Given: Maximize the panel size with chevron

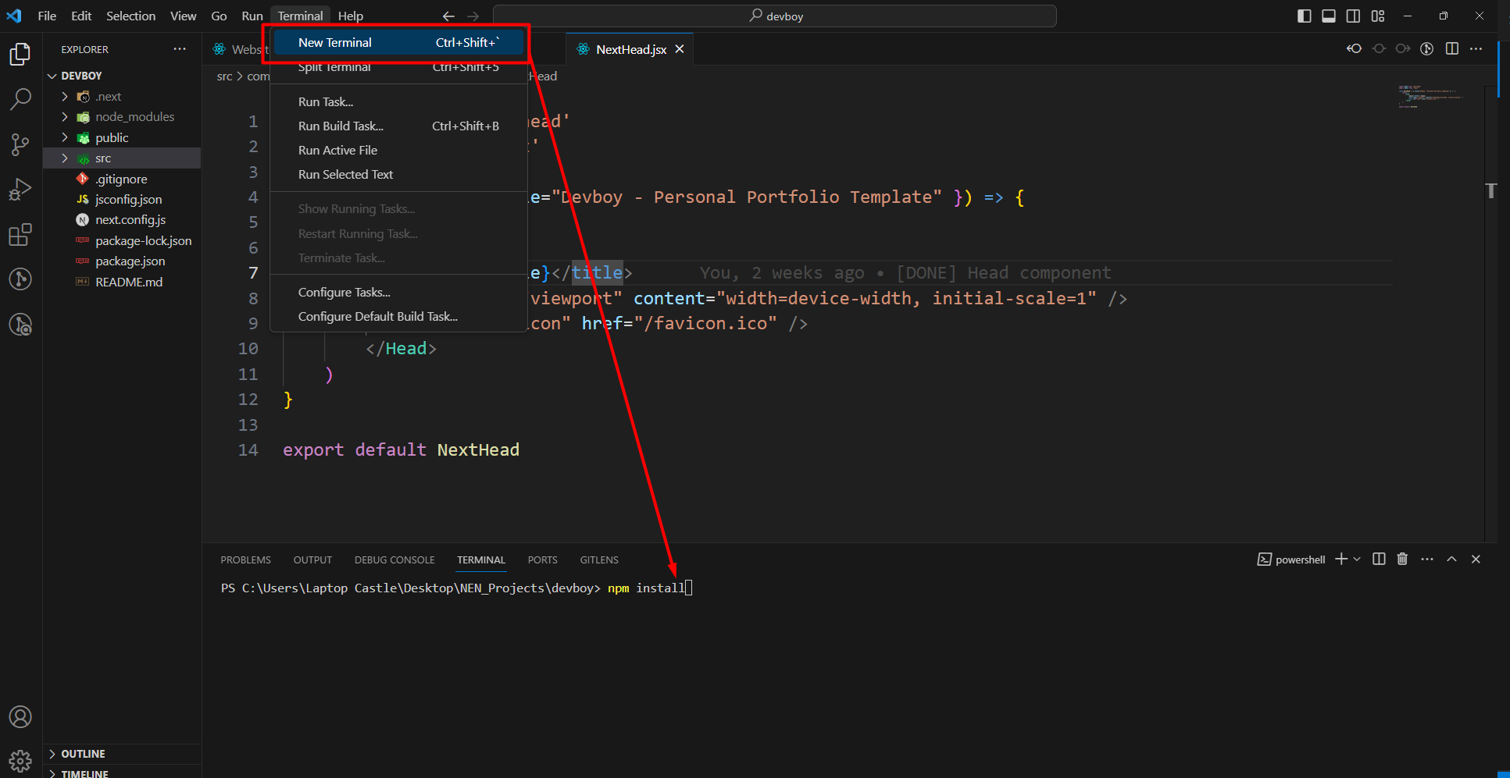Looking at the screenshot, I should [x=1451, y=559].
